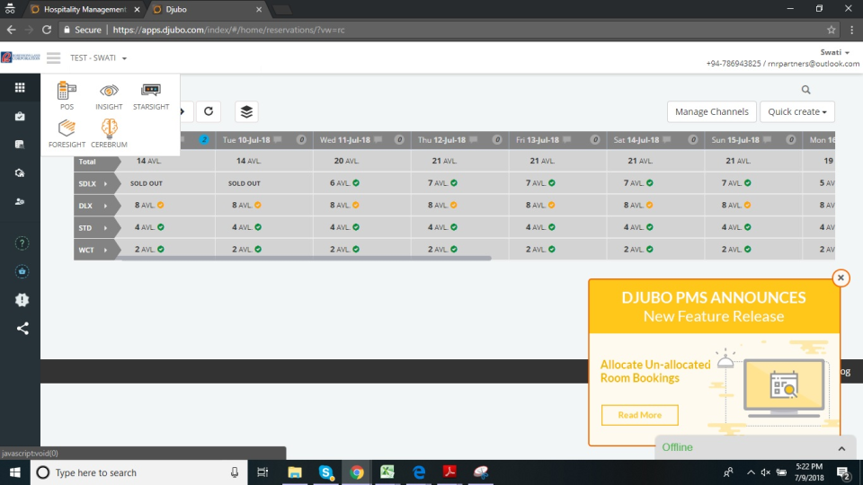863x485 pixels.
Task: Open the POS app icon
Action: (67, 96)
